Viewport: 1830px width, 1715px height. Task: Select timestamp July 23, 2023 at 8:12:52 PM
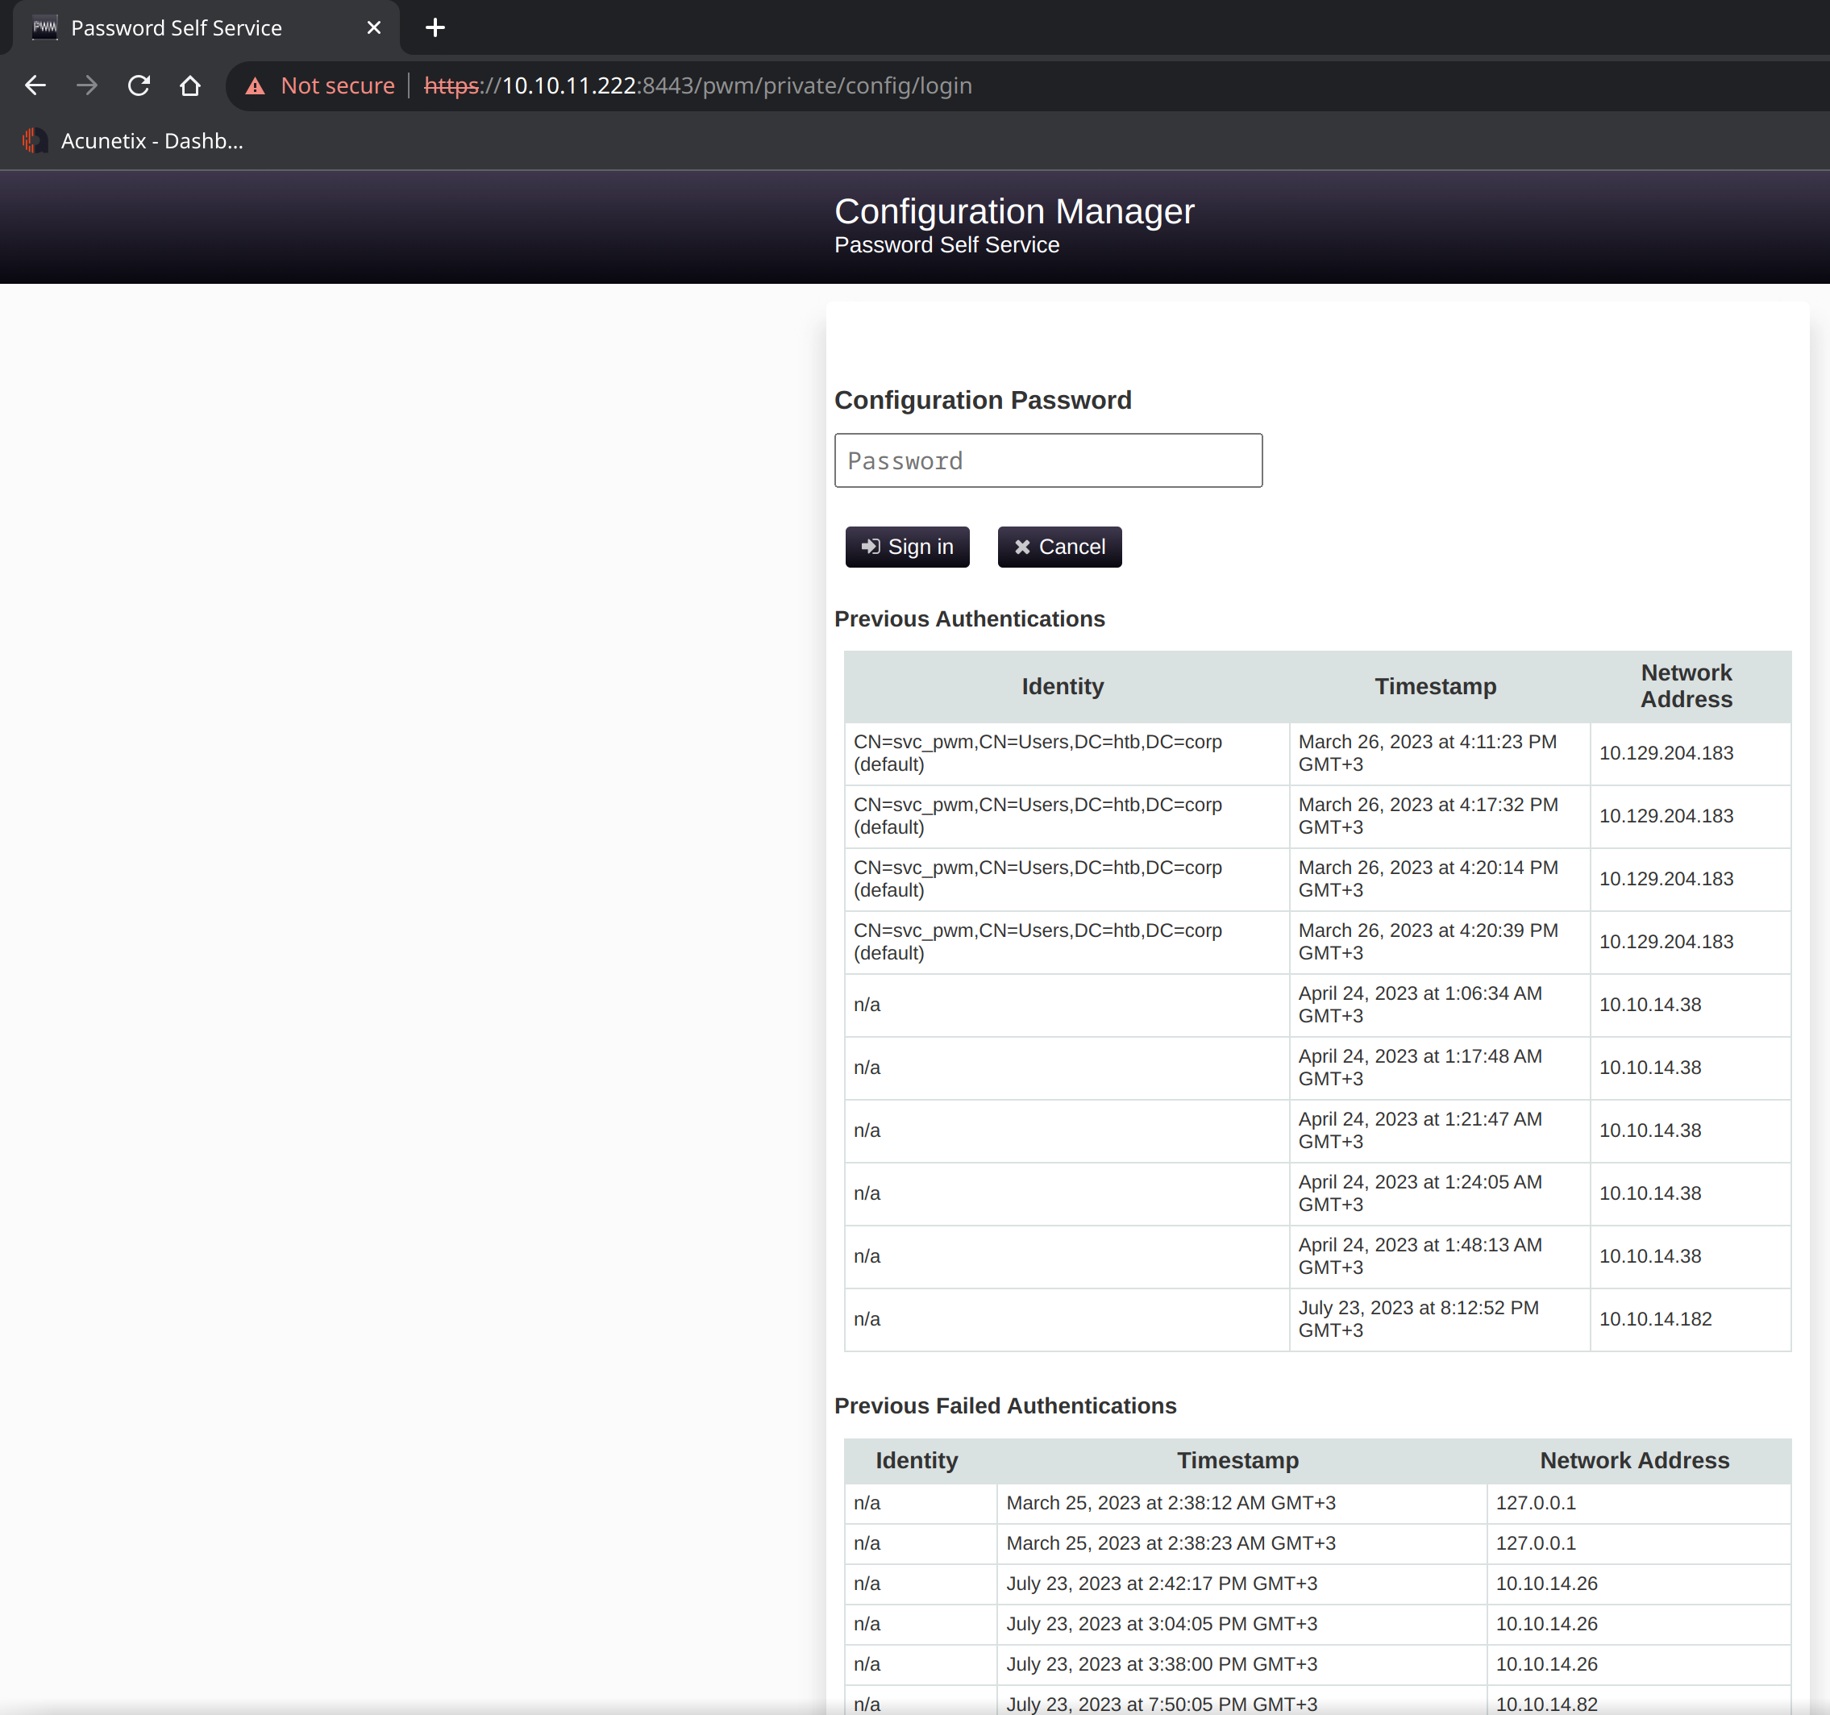pos(1417,1318)
